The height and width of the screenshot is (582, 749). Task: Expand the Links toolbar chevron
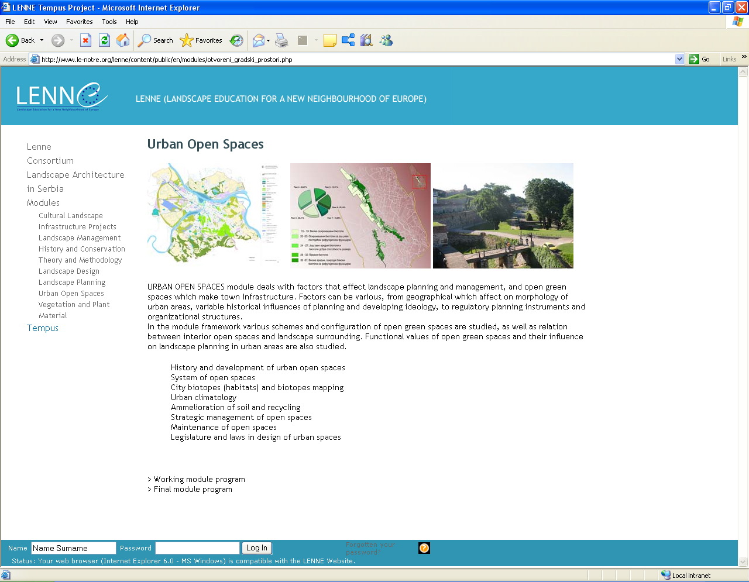pos(744,57)
